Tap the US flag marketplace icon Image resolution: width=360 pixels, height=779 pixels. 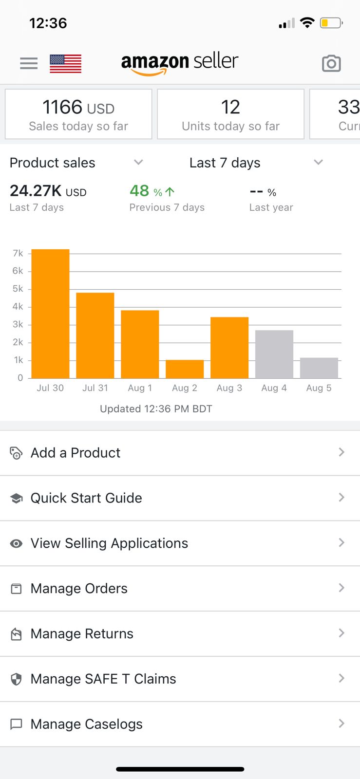click(x=65, y=64)
